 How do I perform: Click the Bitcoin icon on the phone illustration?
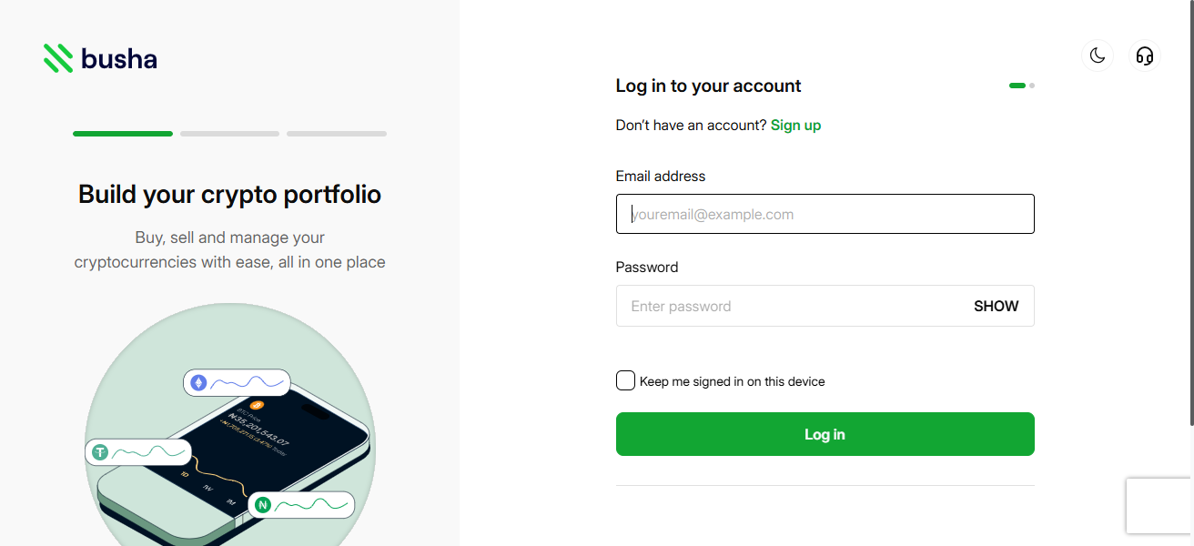coord(256,404)
